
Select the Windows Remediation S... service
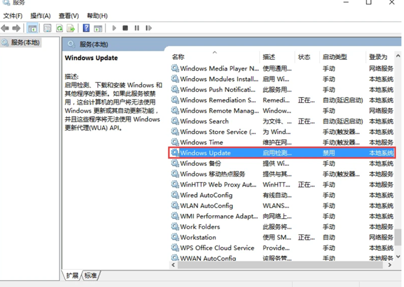[x=282, y=100]
